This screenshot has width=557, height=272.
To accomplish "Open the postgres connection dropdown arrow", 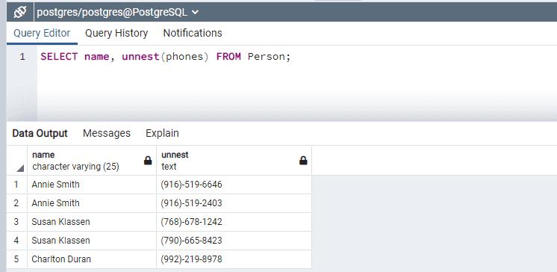I will pos(195,13).
